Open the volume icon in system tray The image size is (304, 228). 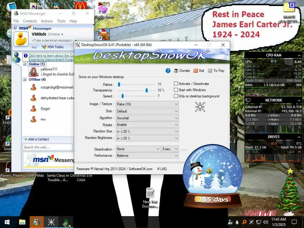pyautogui.click(x=266, y=222)
